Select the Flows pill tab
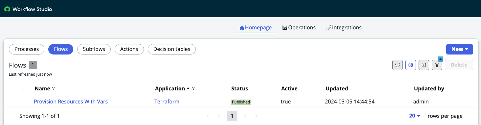 [x=61, y=49]
